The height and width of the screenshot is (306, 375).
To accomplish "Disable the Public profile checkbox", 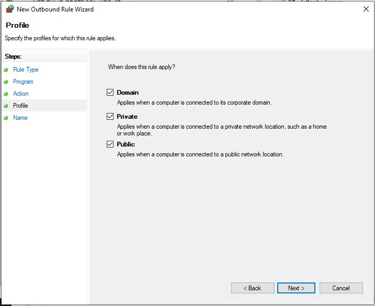I will pos(110,144).
